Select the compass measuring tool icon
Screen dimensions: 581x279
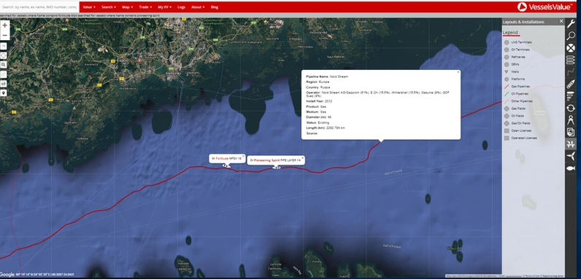[x=571, y=120]
